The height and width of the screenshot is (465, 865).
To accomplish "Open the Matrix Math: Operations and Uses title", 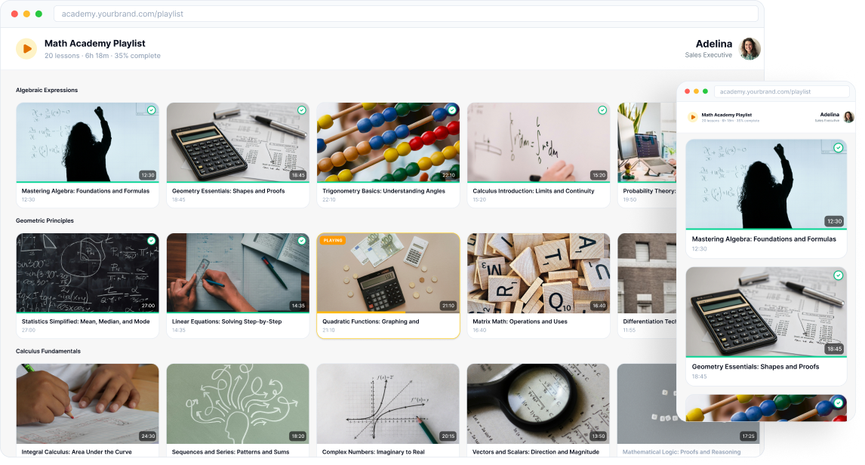I will pos(519,322).
